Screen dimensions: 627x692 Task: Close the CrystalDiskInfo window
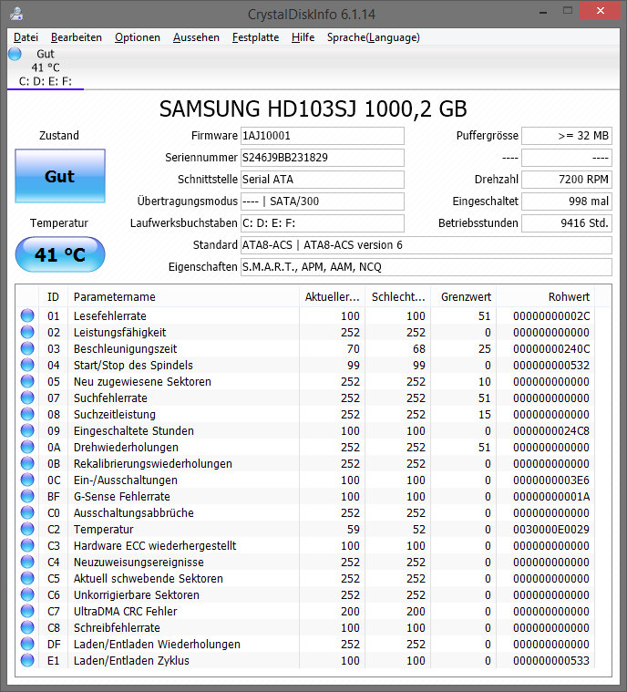[601, 11]
